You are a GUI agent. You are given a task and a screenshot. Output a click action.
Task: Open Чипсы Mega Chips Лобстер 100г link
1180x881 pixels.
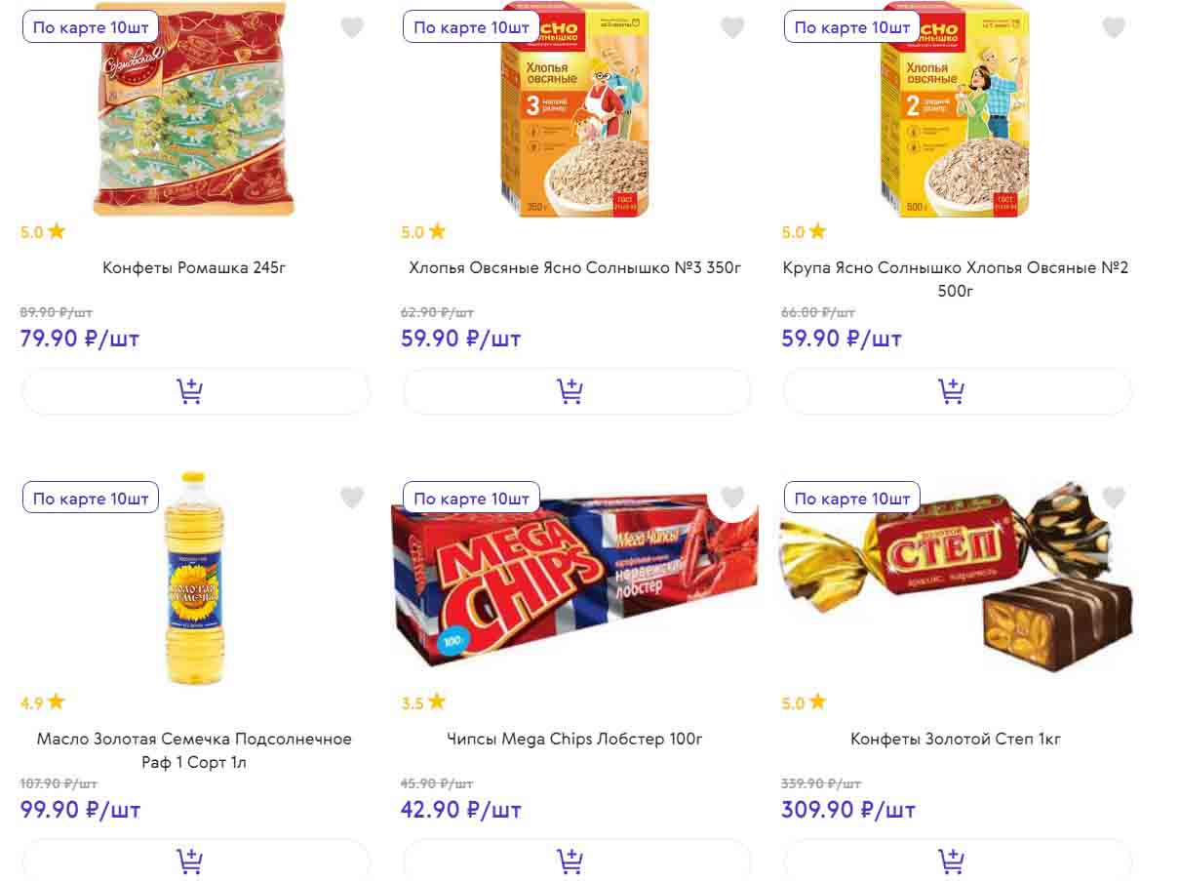pos(574,739)
